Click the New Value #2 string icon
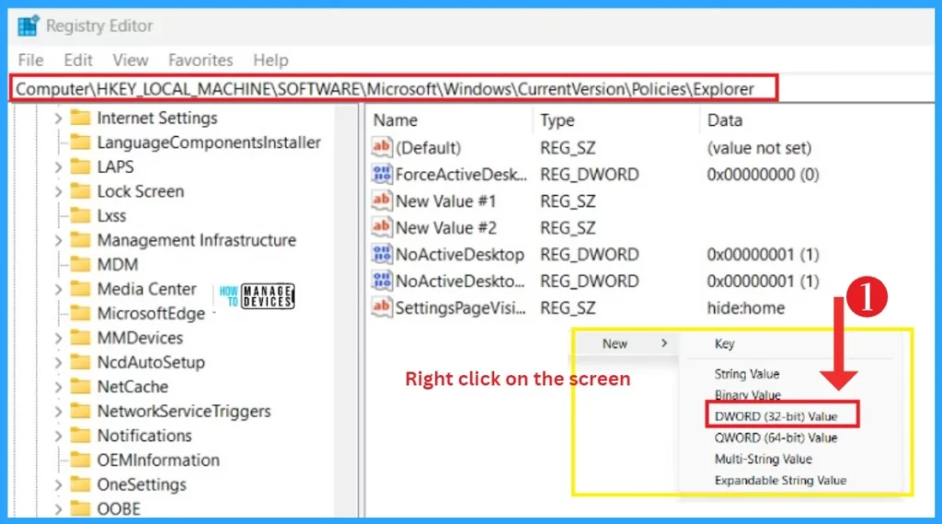This screenshot has height=524, width=942. (382, 227)
